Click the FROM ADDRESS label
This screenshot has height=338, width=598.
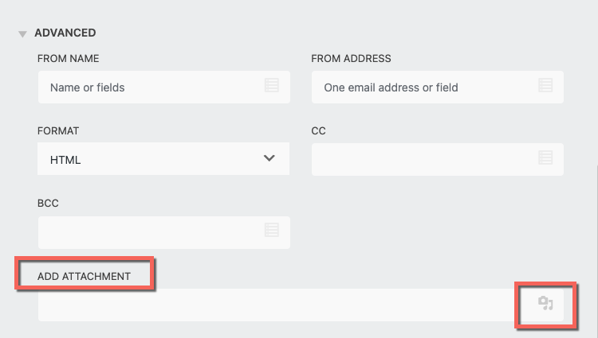[351, 59]
